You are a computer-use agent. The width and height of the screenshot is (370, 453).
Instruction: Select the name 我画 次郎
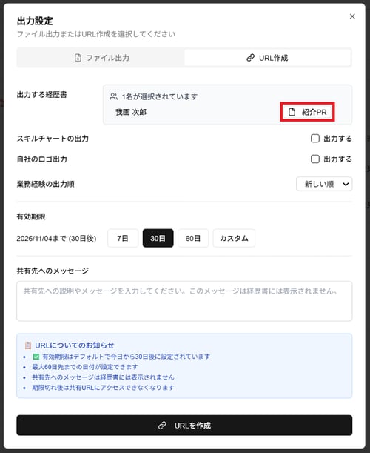point(131,112)
